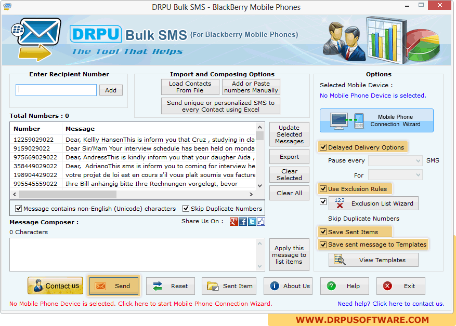This screenshot has height=326, width=456.
Task: Open the For duration dropdown
Action: [x=395, y=175]
